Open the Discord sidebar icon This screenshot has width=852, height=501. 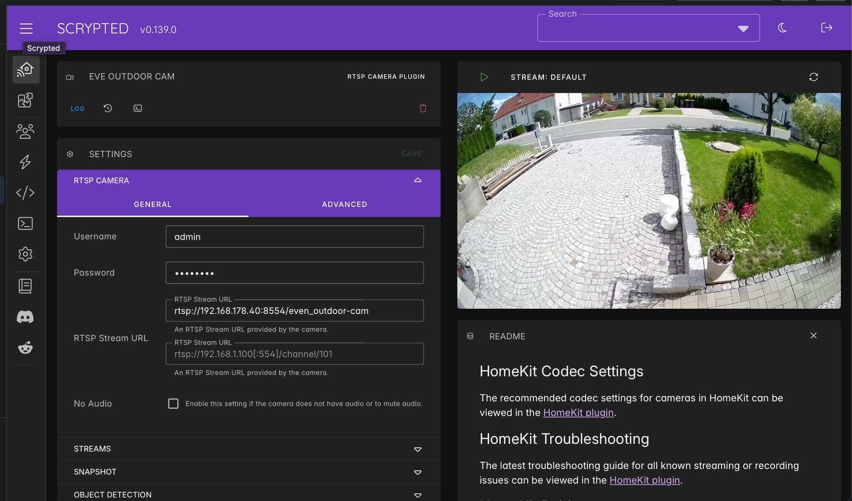coord(25,317)
